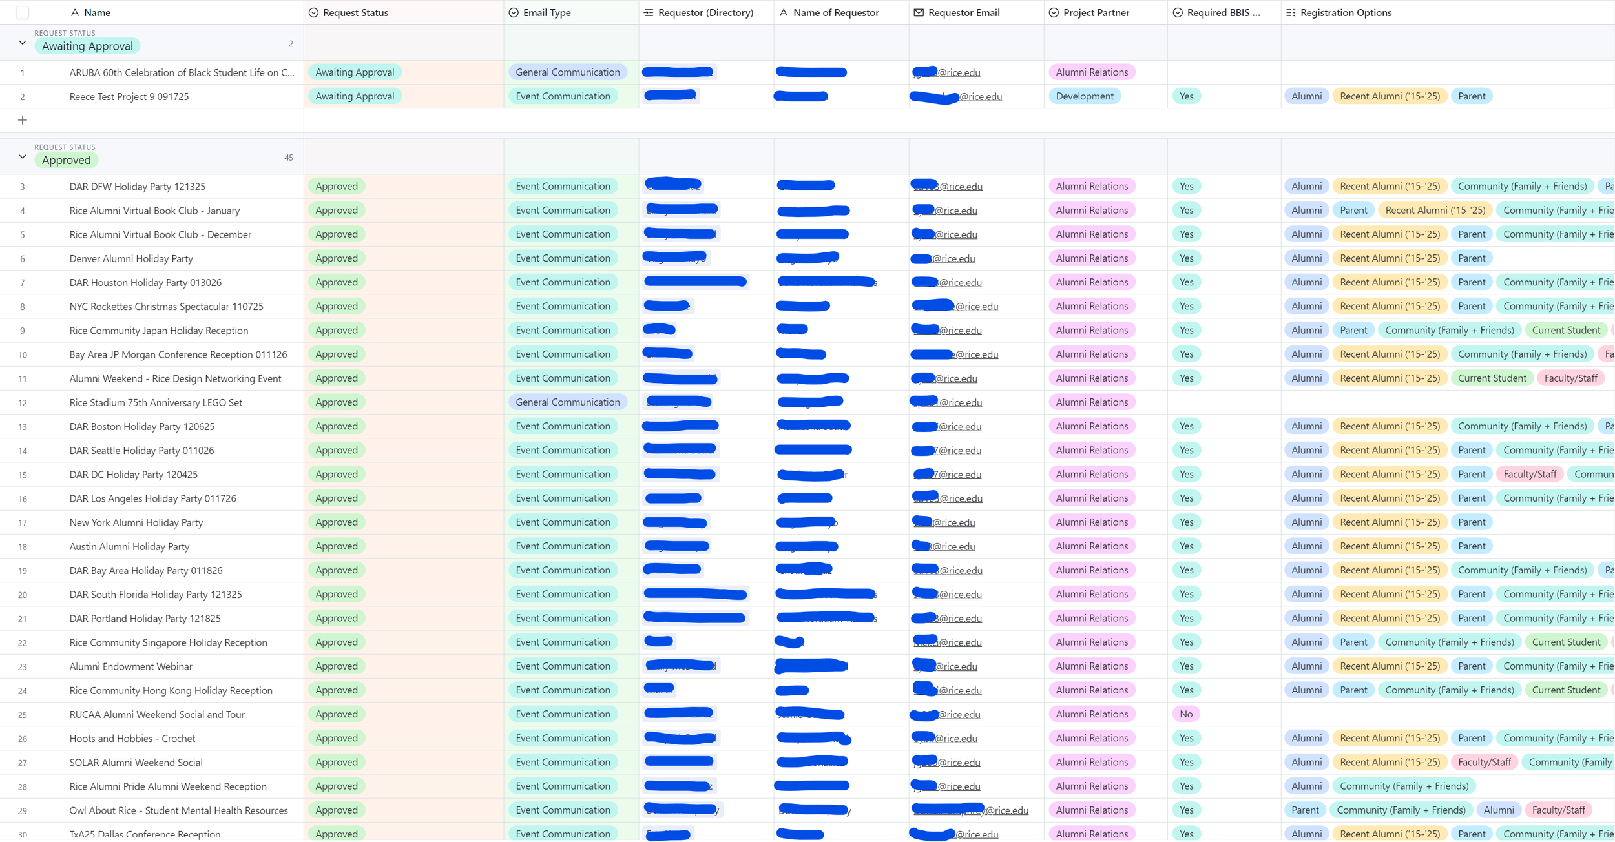This screenshot has width=1615, height=842.
Task: Click the rice.edu email link in row 2
Action: [x=980, y=97]
